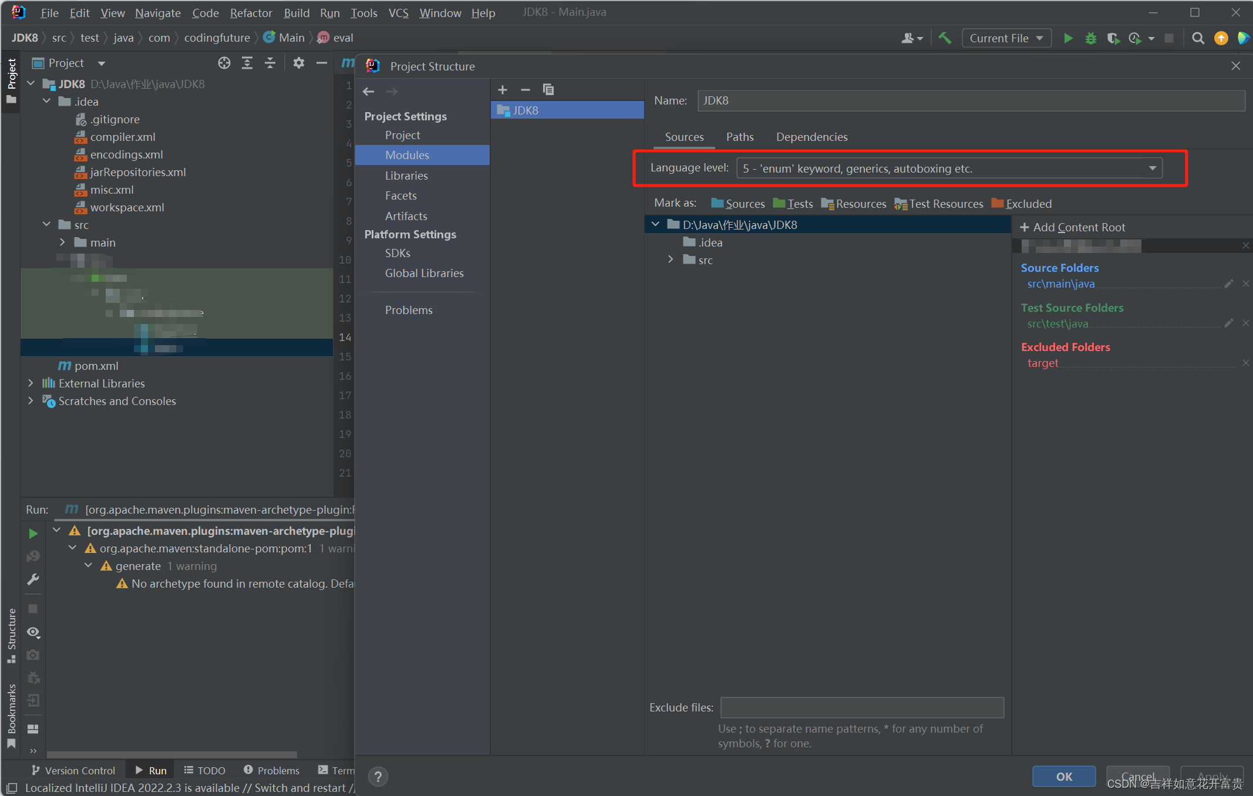Click the add module plus icon
The width and height of the screenshot is (1253, 796).
click(x=503, y=90)
